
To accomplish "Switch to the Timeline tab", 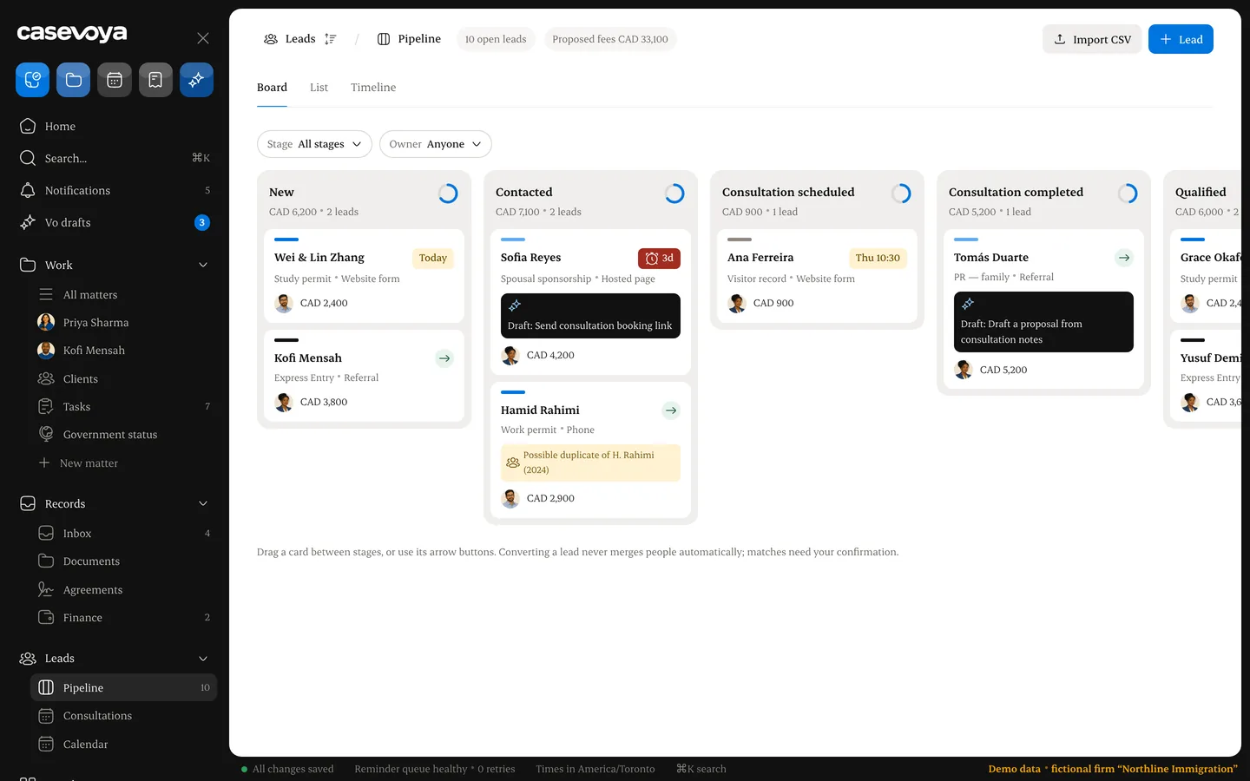I will (373, 88).
